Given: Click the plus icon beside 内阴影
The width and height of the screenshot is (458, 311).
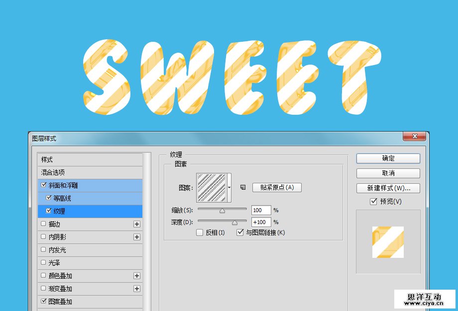Looking at the screenshot, I should 137,237.
